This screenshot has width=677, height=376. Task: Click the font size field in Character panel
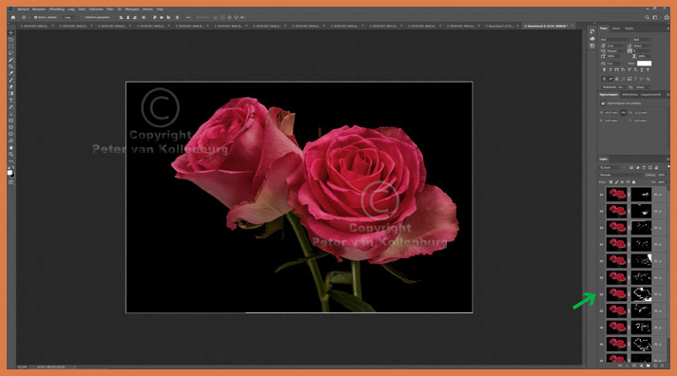point(617,46)
